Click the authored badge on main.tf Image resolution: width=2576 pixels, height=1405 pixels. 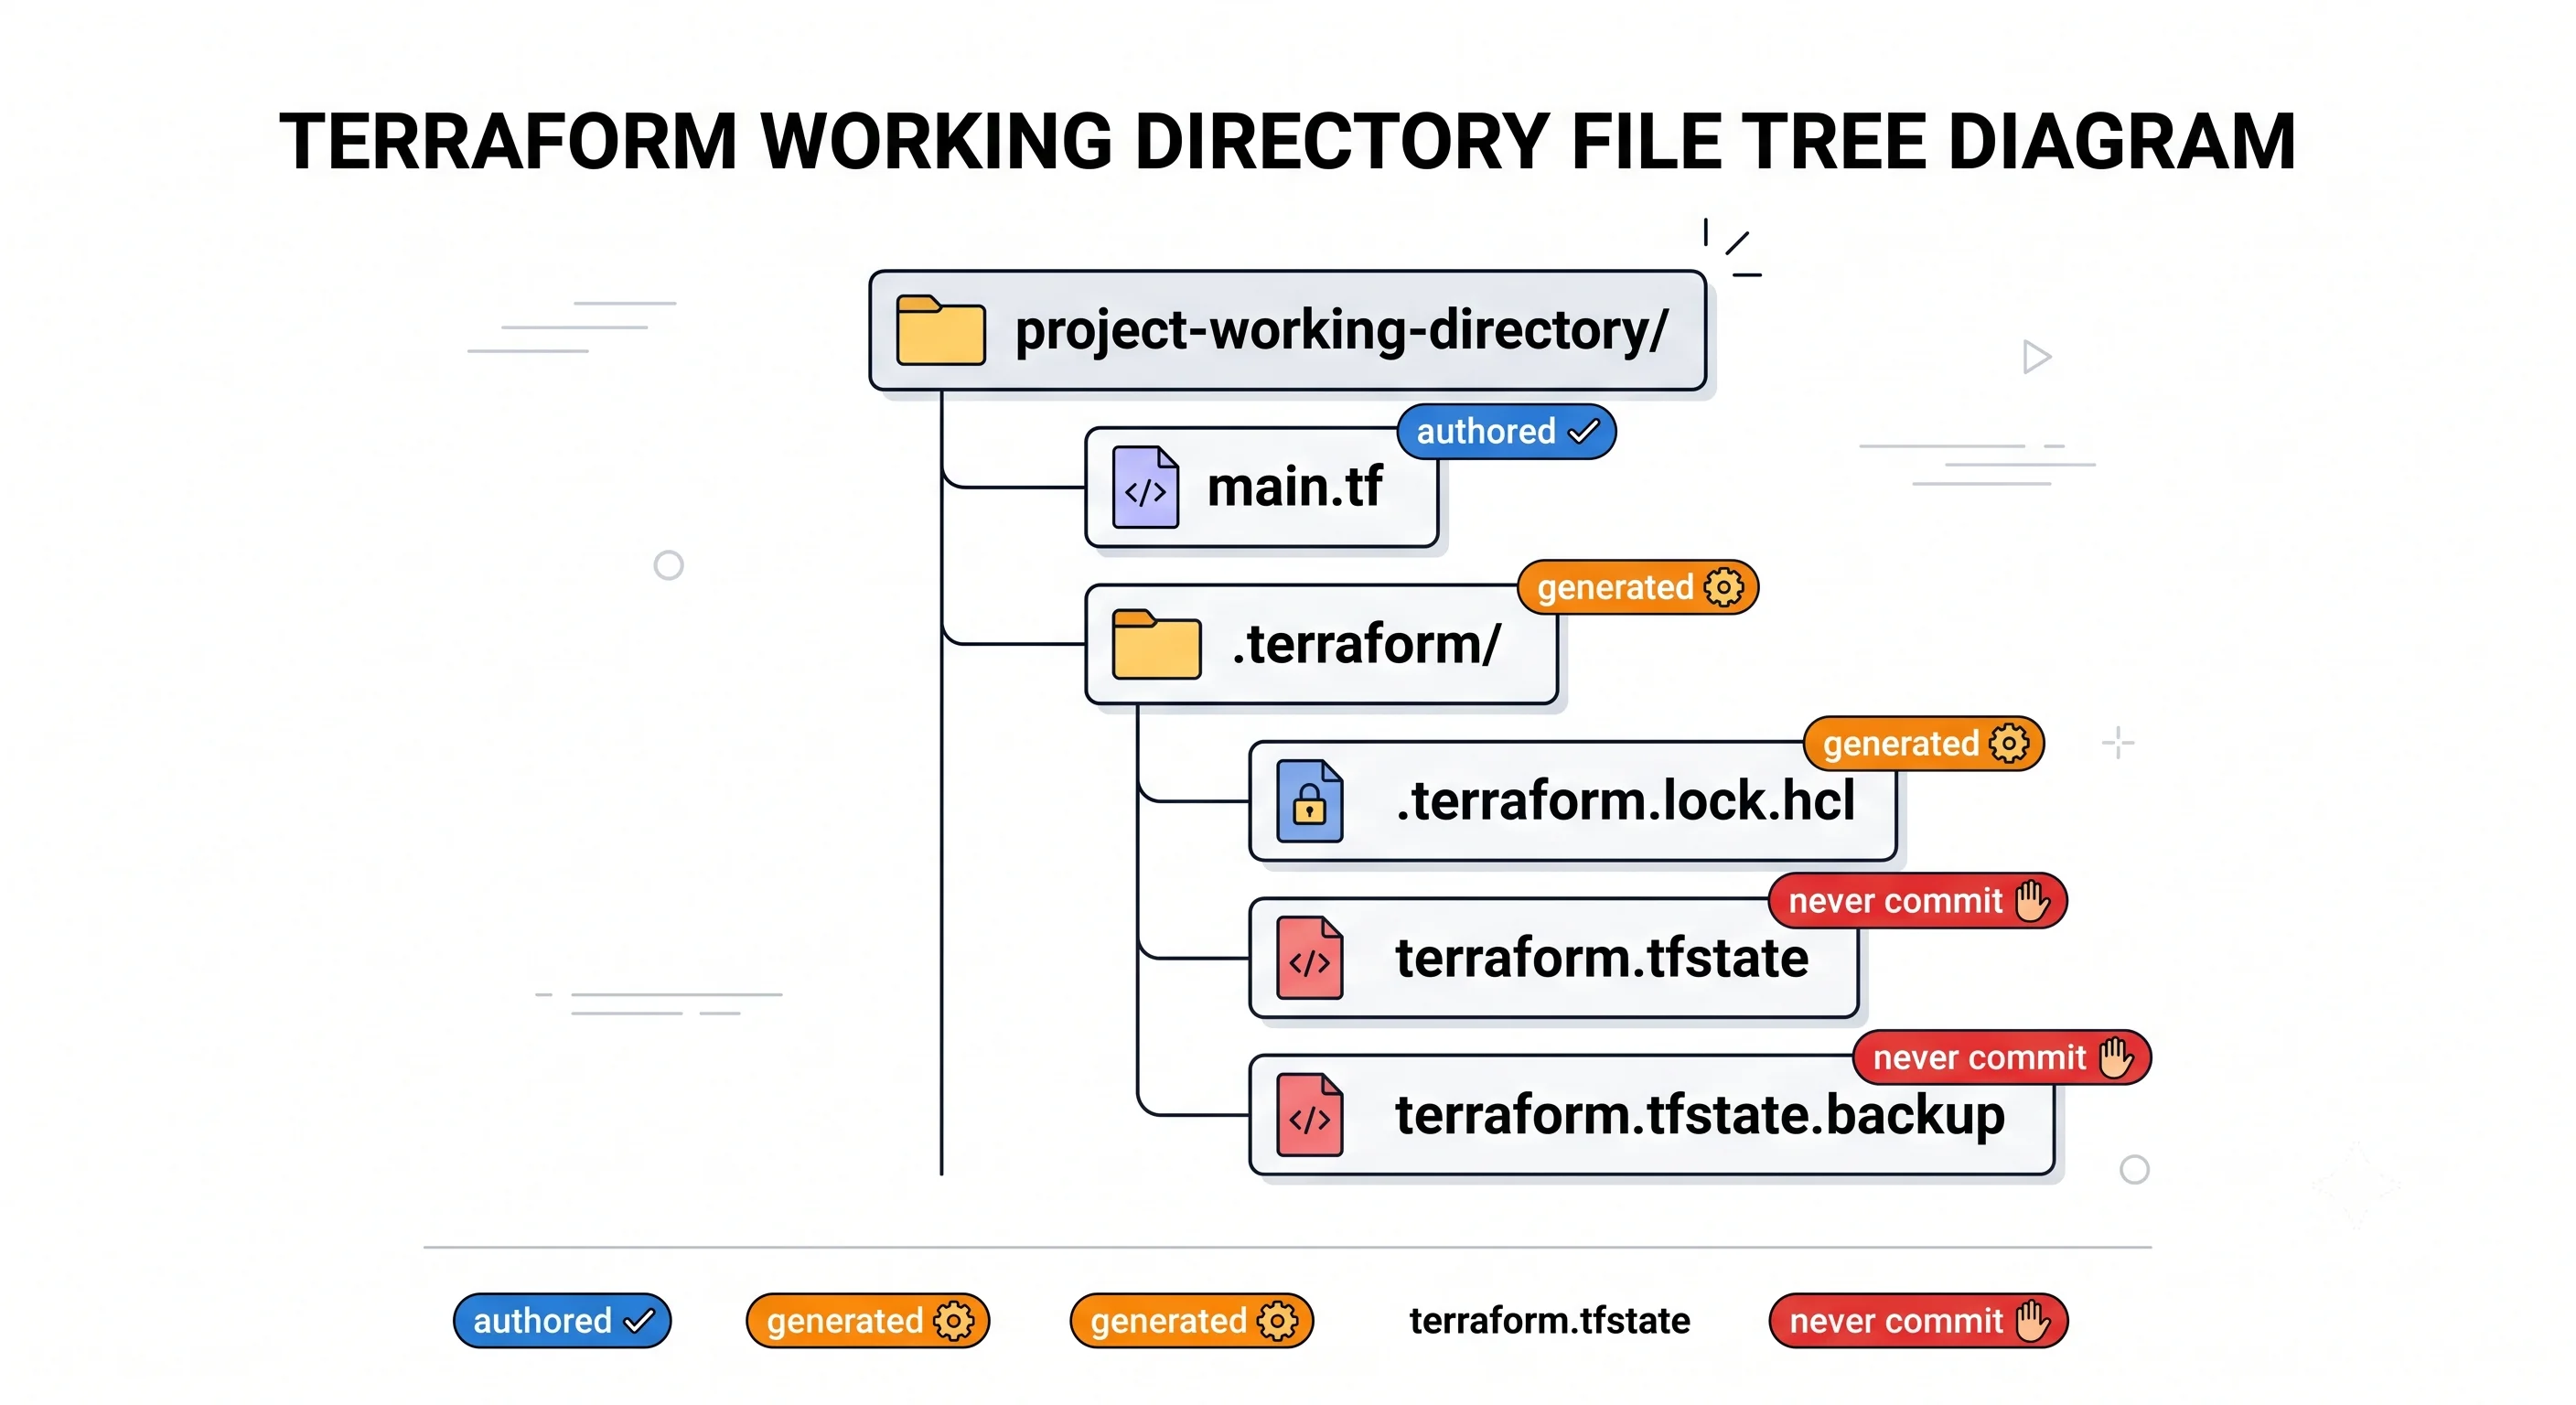(x=1506, y=432)
